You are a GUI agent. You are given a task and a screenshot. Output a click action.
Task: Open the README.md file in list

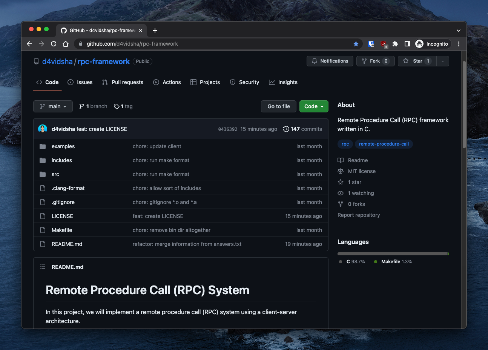pos(67,244)
